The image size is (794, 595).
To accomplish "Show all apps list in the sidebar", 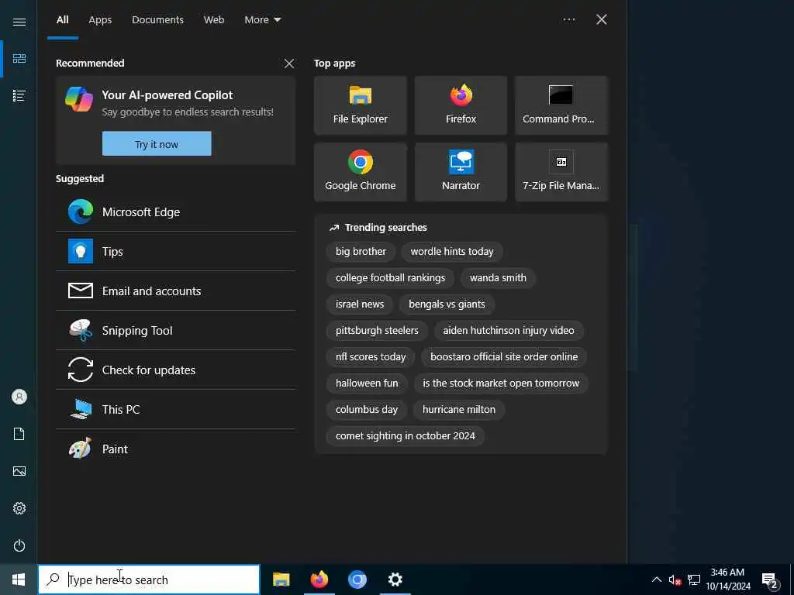I will [x=19, y=95].
